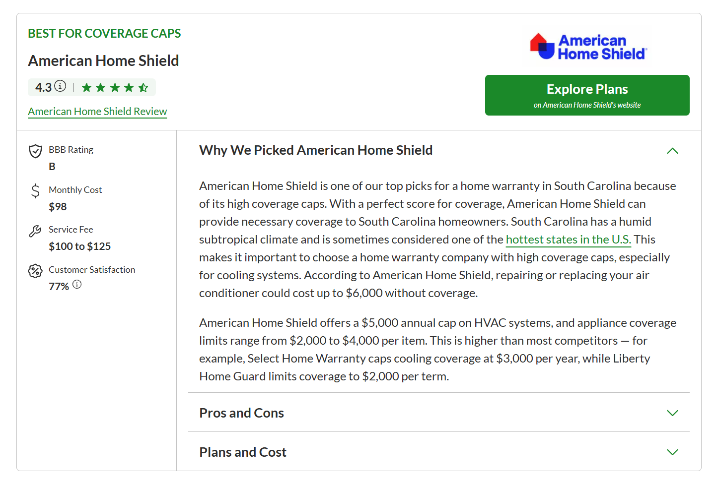Image resolution: width=717 pixels, height=486 pixels.
Task: Click the American Home Shield logo
Action: point(588,47)
